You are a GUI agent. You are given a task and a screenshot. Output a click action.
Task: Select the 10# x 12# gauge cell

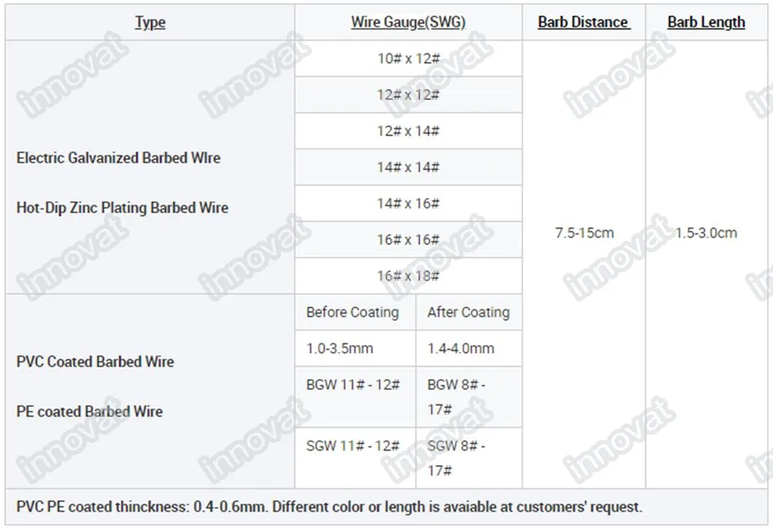pos(408,58)
